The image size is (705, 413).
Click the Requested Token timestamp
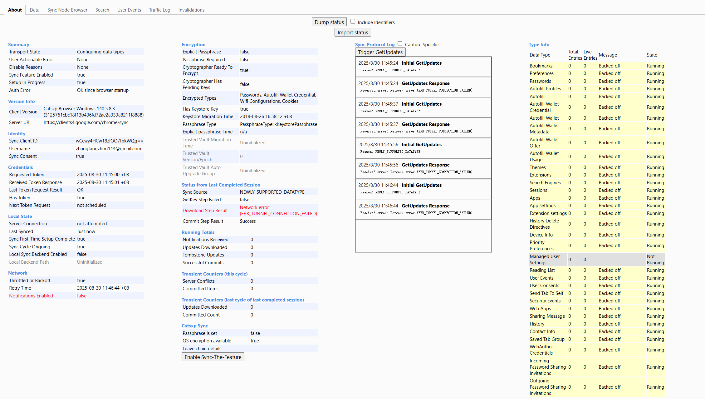click(x=103, y=175)
